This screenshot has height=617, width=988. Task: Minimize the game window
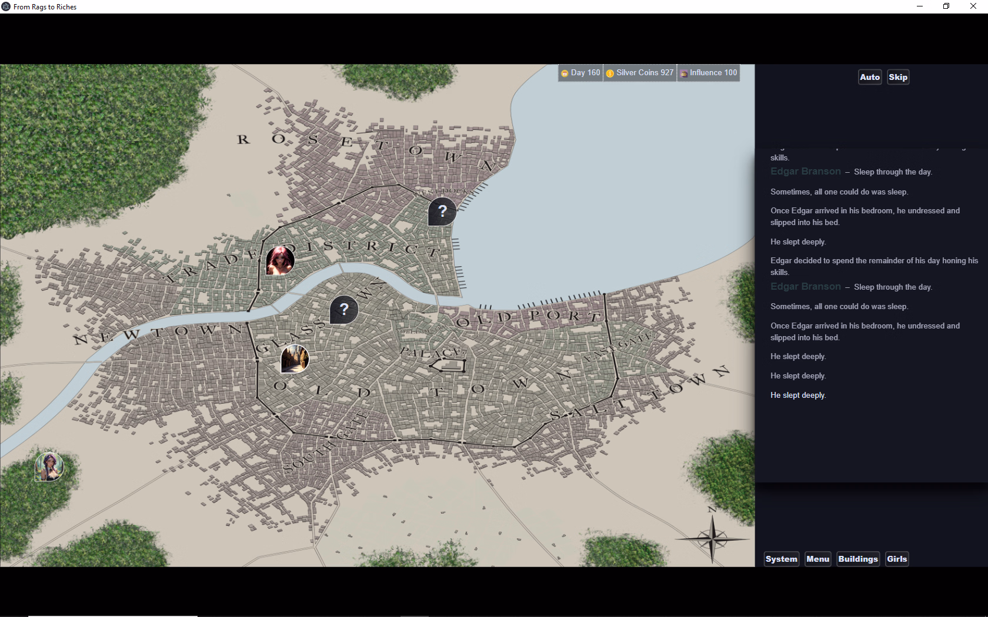pos(920,6)
